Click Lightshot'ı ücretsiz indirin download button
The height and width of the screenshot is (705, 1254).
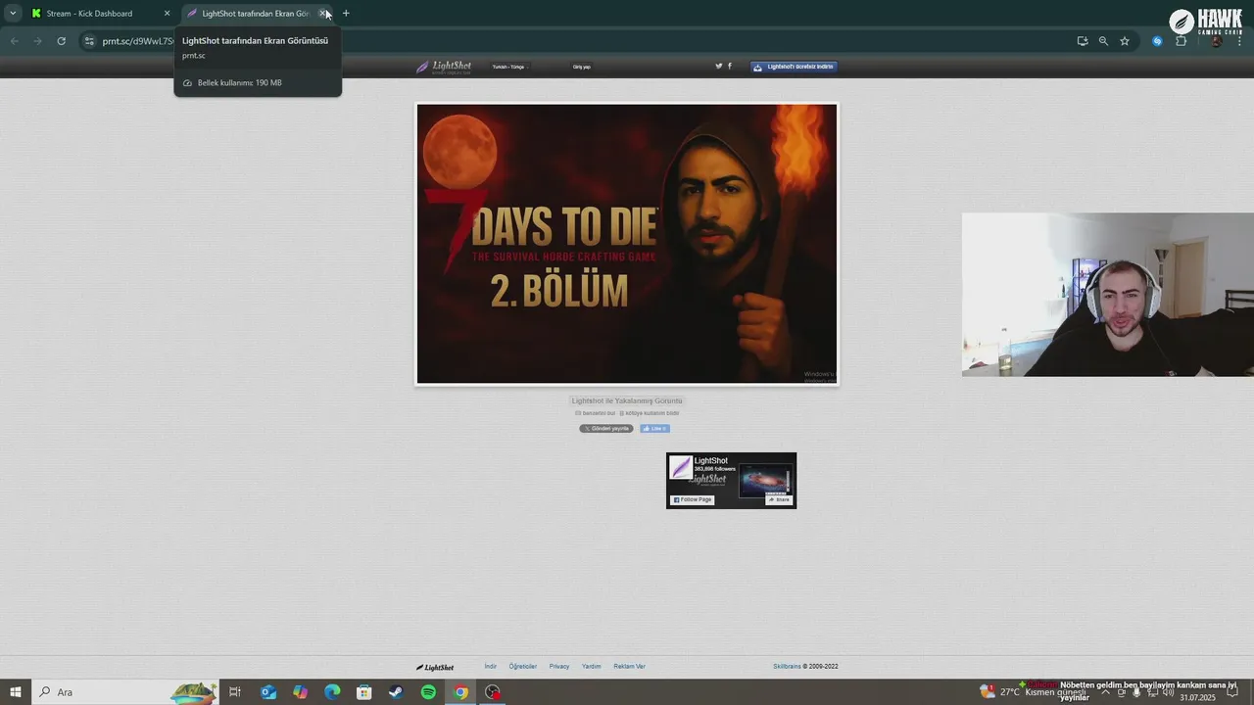pyautogui.click(x=795, y=67)
